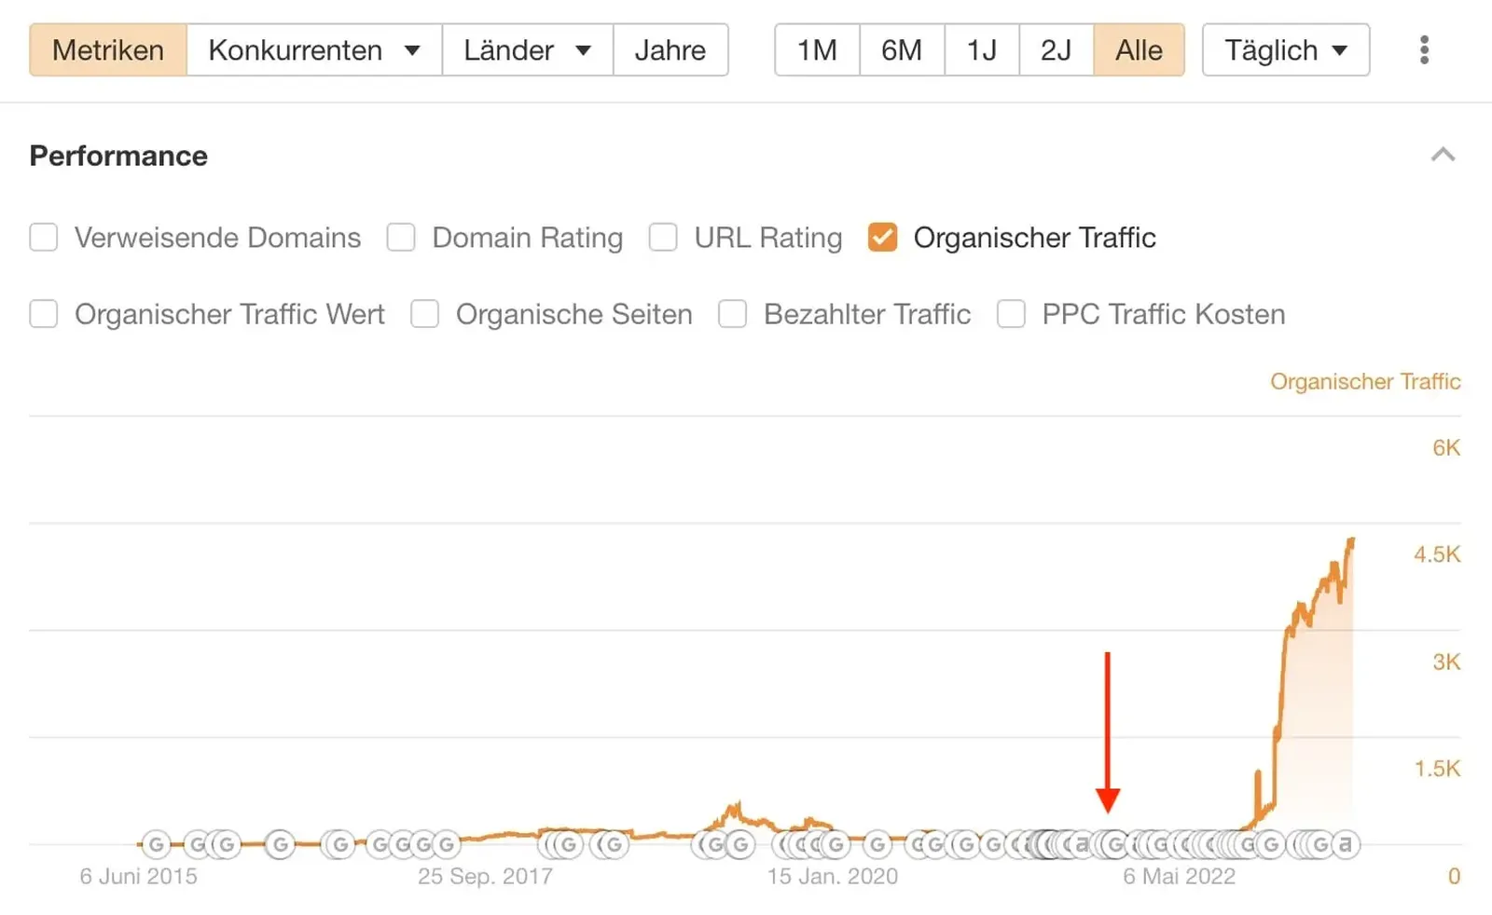Expand the Länder dropdown
1492x915 pixels.
click(x=527, y=50)
